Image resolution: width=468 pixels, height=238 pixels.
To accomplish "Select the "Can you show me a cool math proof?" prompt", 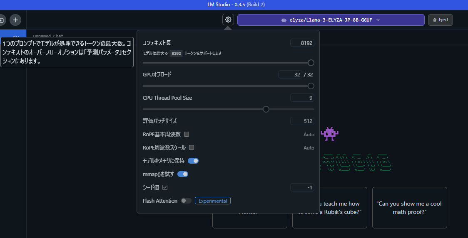I will point(410,208).
